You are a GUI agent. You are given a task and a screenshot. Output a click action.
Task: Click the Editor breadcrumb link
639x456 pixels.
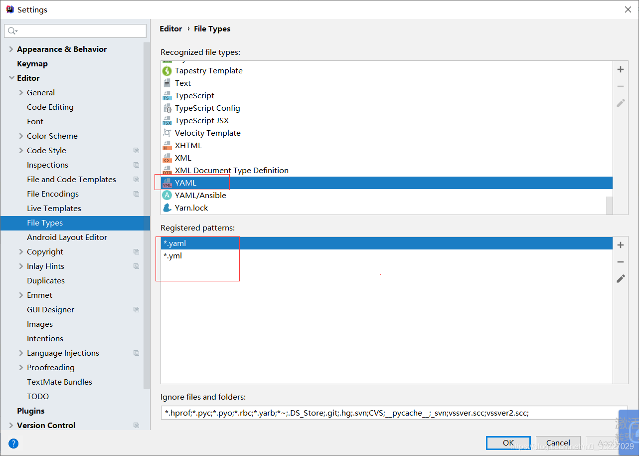(170, 28)
